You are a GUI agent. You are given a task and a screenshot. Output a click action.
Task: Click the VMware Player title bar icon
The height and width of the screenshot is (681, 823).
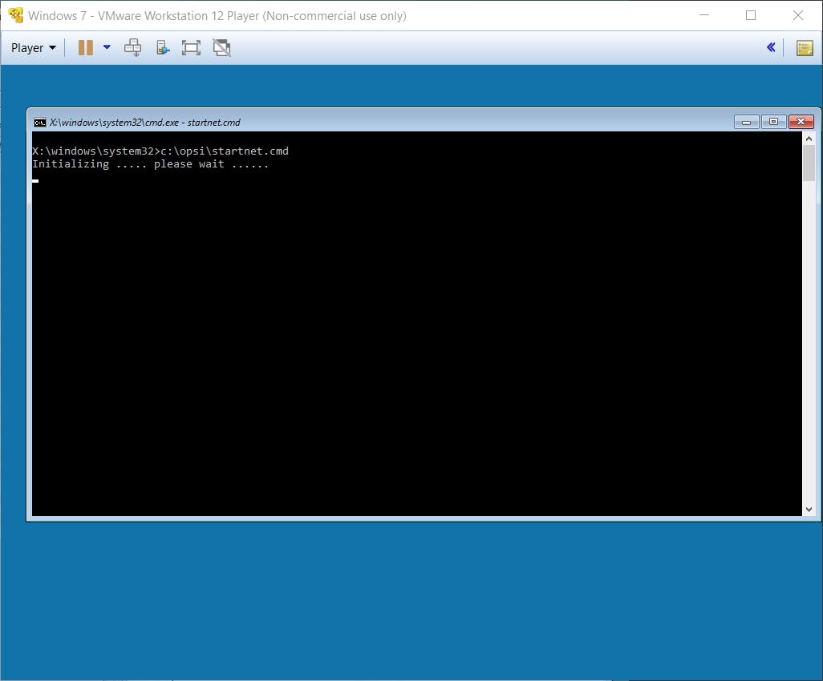[16, 15]
